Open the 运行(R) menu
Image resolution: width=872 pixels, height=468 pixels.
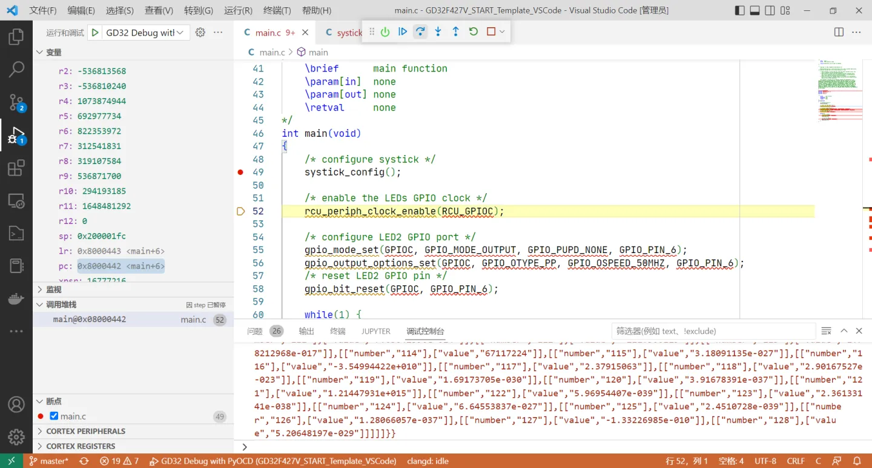click(x=237, y=10)
